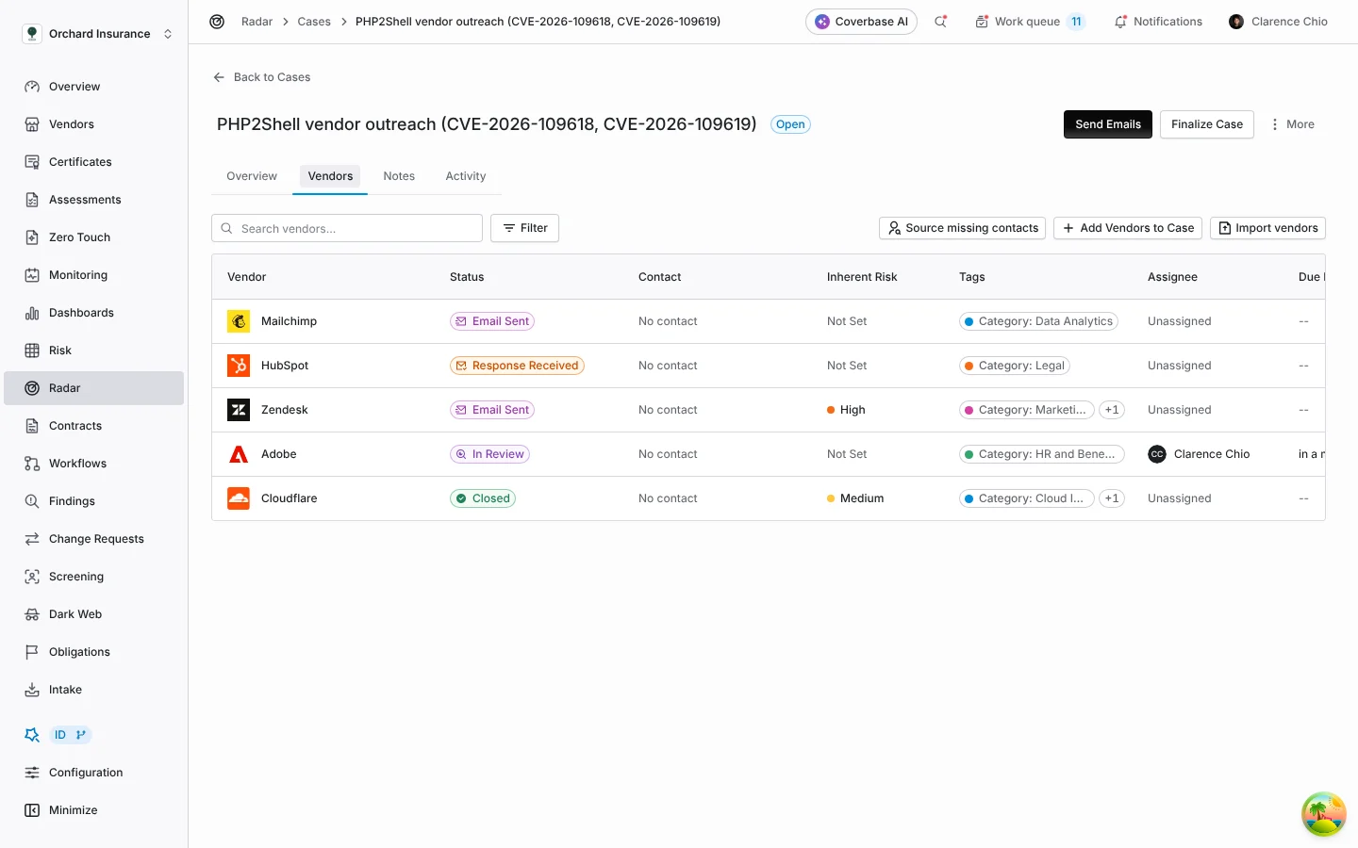Open Workflows icon in sidebar
Screen dimensions: 1358x848
point(32,464)
